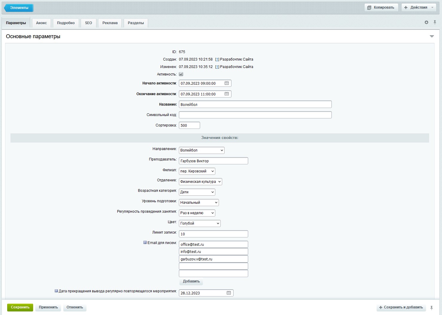442x315 pixels.
Task: Expand the Филиал dropdown list
Action: [x=197, y=171]
